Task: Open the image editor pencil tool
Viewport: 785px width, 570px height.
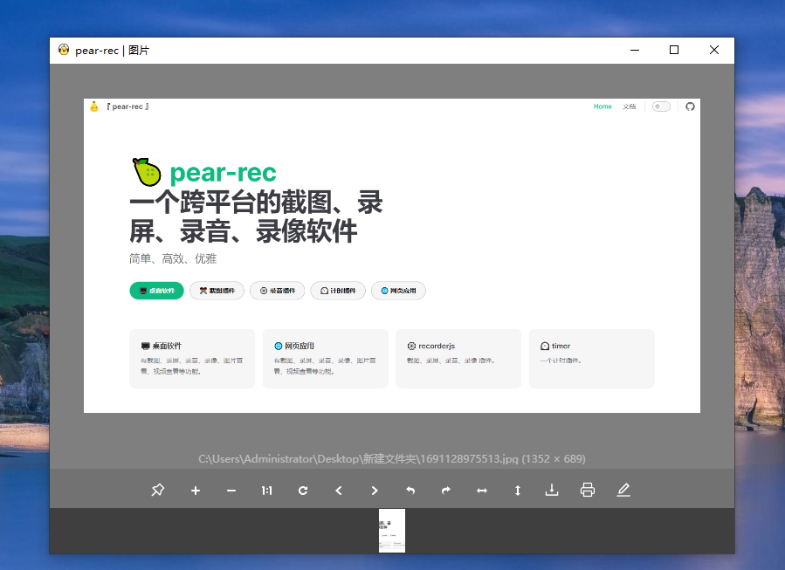Action: click(x=623, y=490)
